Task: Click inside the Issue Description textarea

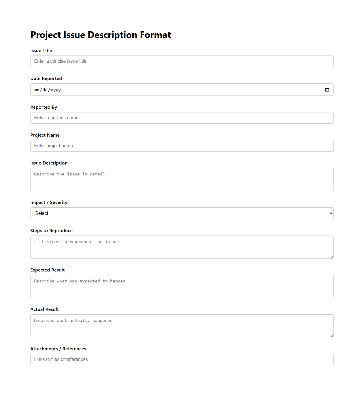Action: (182, 178)
